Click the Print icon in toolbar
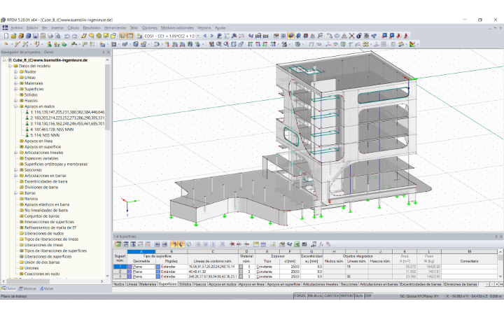This screenshot has height=315, width=504. [50, 36]
